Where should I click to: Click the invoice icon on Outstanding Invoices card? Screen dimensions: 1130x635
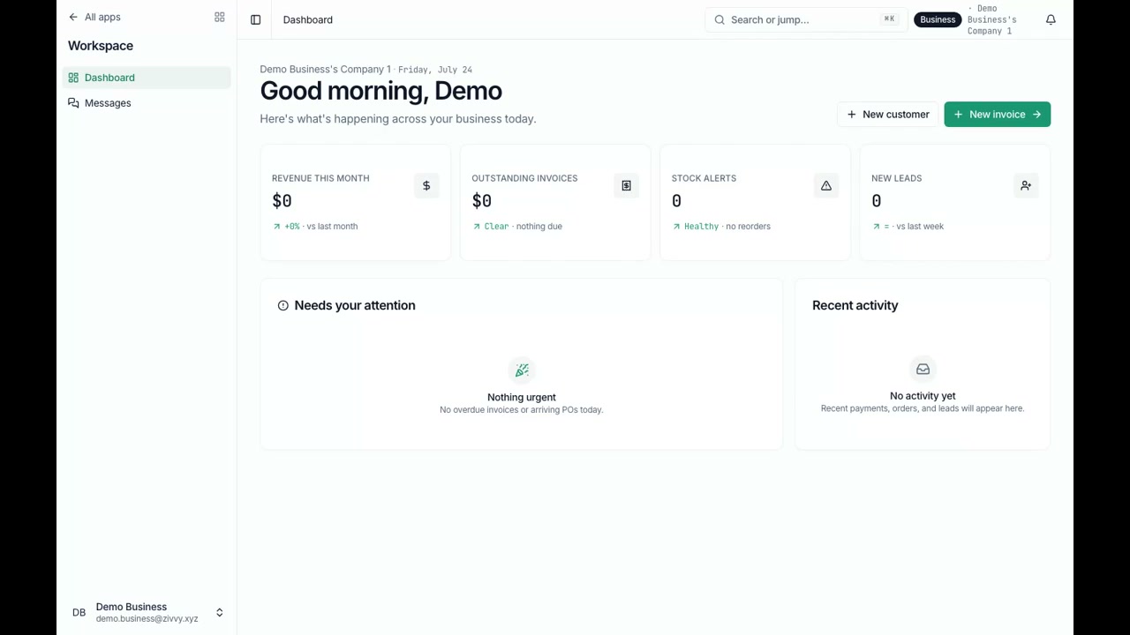(x=626, y=185)
